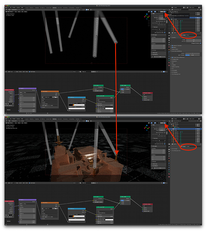Screen dimensions: 206x233
Task: Toggle viewport overlays icon in top window
Action: pyautogui.click(x=155, y=12)
